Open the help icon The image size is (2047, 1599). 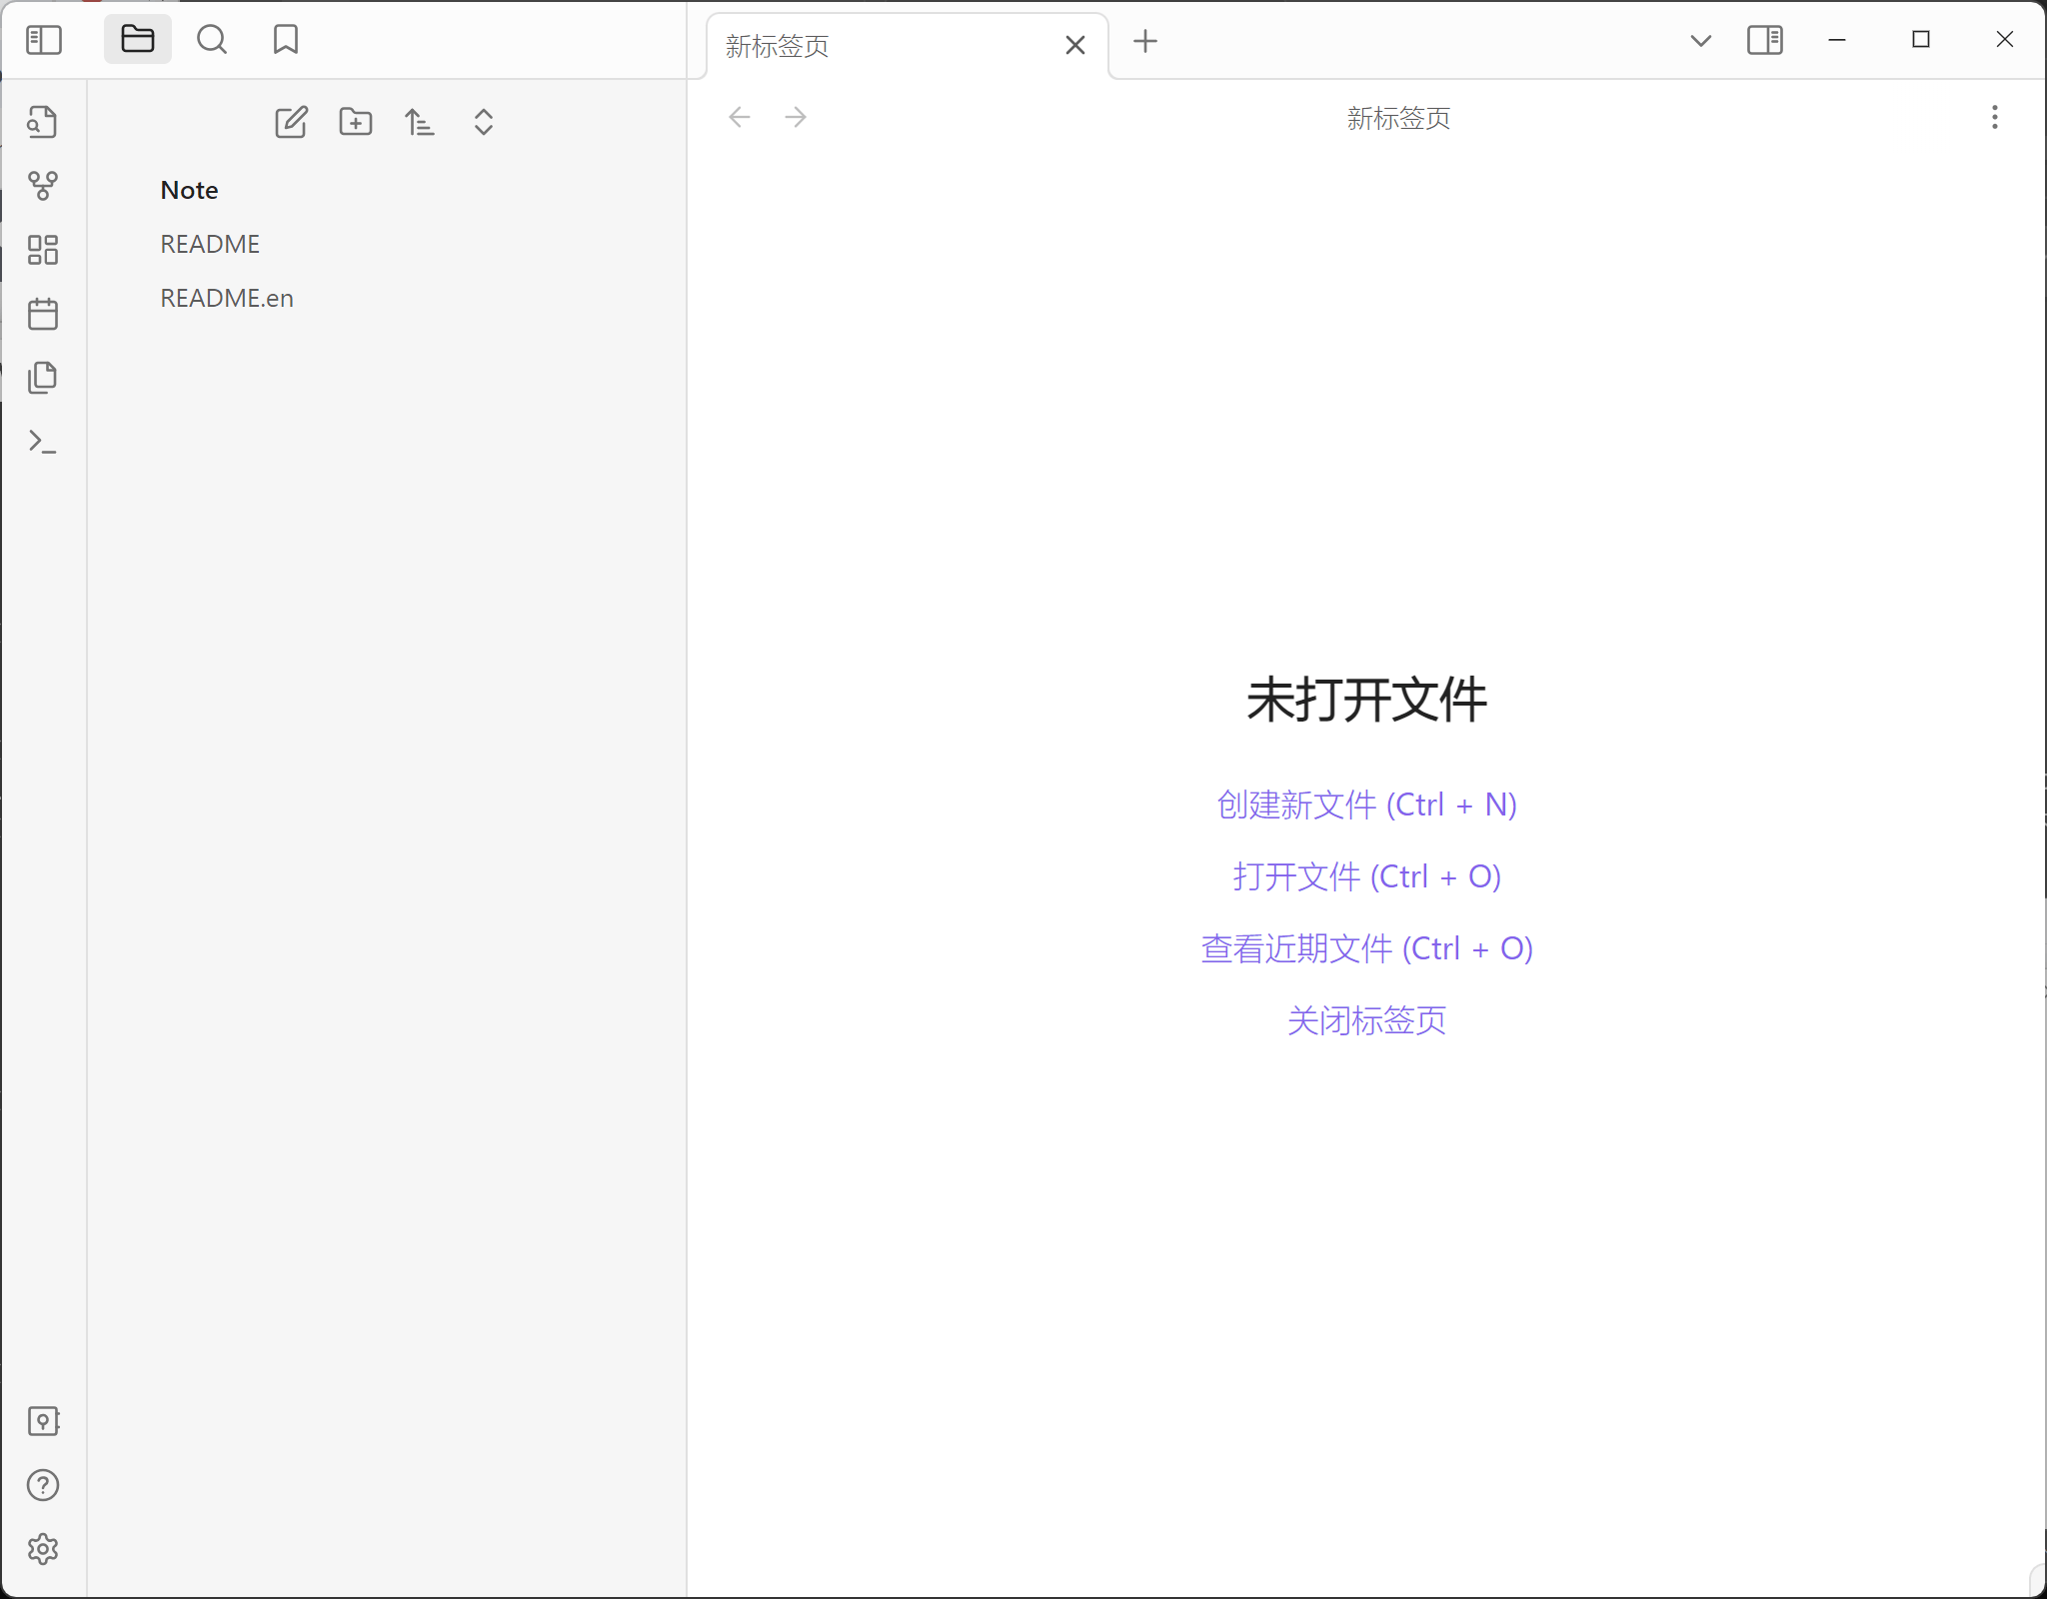pos(42,1485)
